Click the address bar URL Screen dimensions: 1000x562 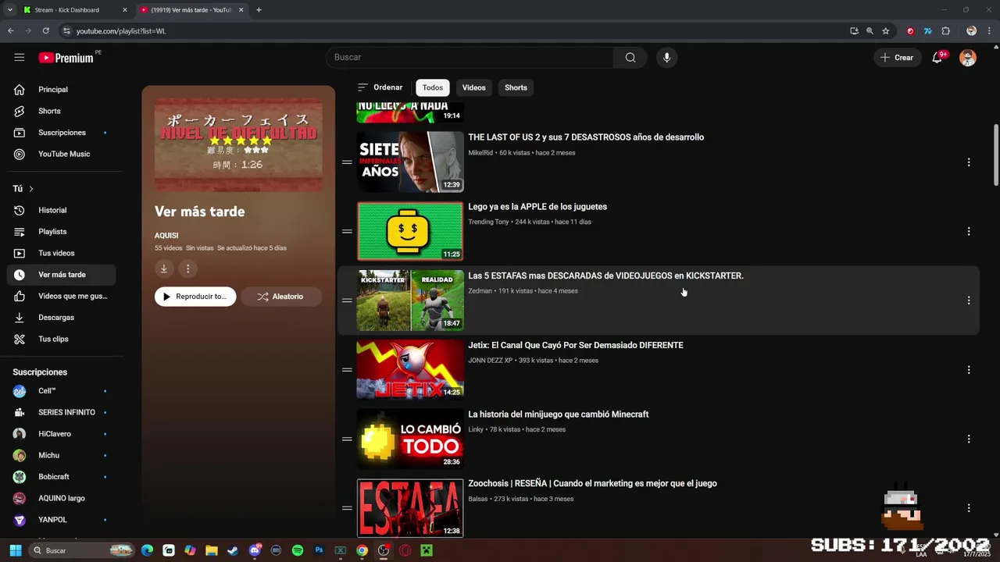(x=121, y=31)
